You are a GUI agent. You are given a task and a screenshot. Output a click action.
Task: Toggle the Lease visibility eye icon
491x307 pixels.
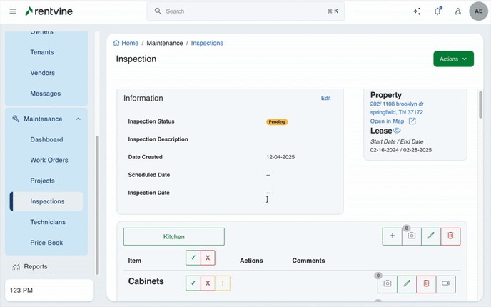tap(397, 131)
